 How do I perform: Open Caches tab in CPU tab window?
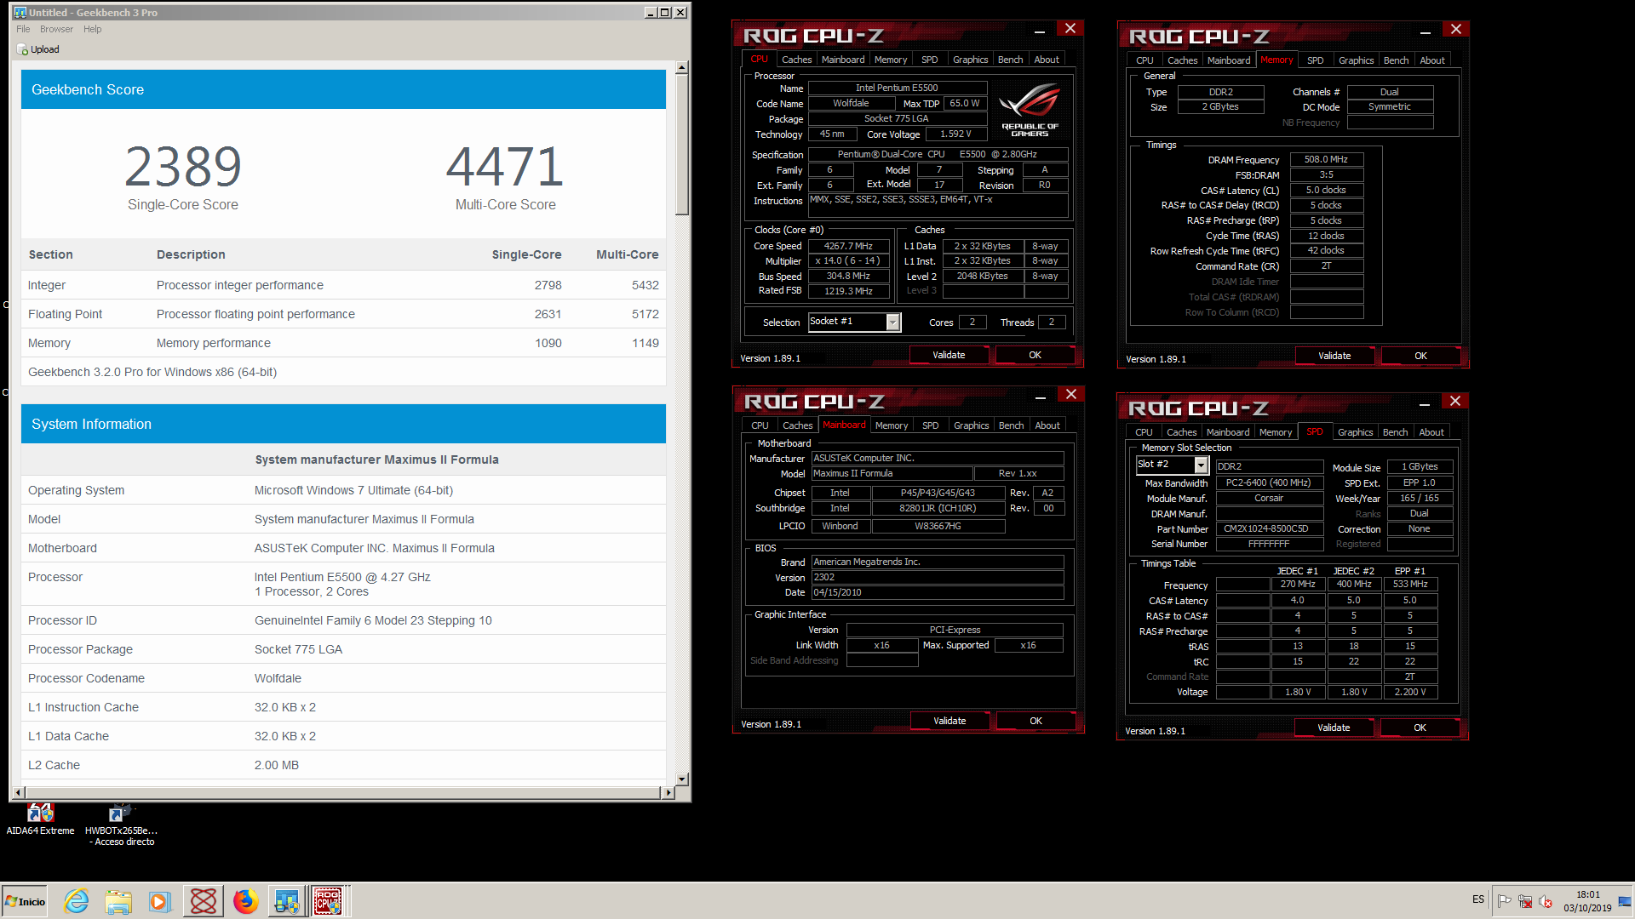click(x=796, y=60)
